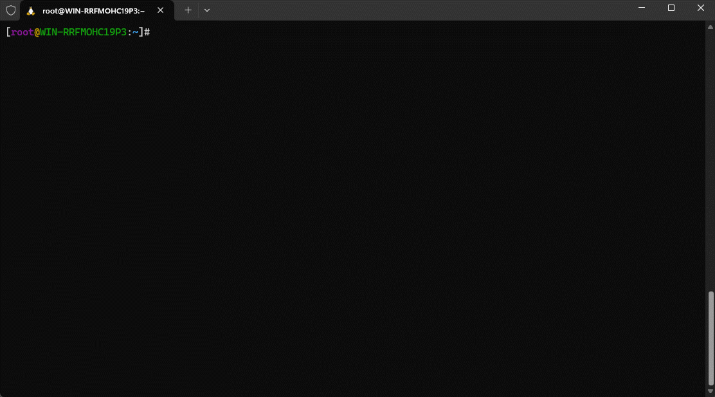Close the Windows Terminal window
Screen dimensions: 715x397
click(x=700, y=8)
